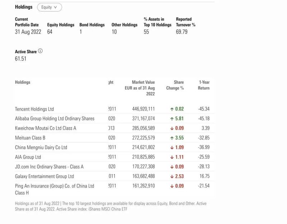
Task: Click green up arrow beside Meituan 3.55
Action: coord(172,138)
